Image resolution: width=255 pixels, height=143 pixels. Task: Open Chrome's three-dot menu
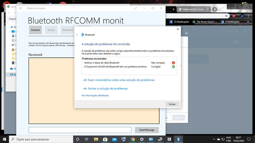click(248, 16)
